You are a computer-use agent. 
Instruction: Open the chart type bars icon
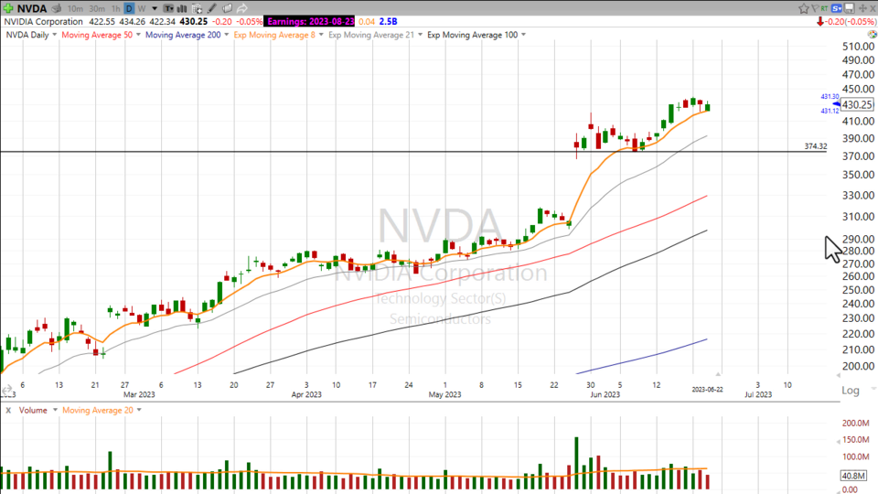182,8
